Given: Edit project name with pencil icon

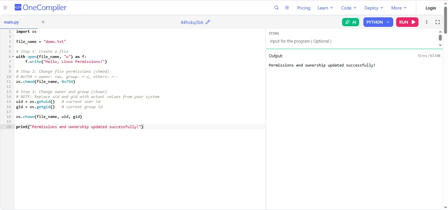Looking at the screenshot, I should 208,22.
